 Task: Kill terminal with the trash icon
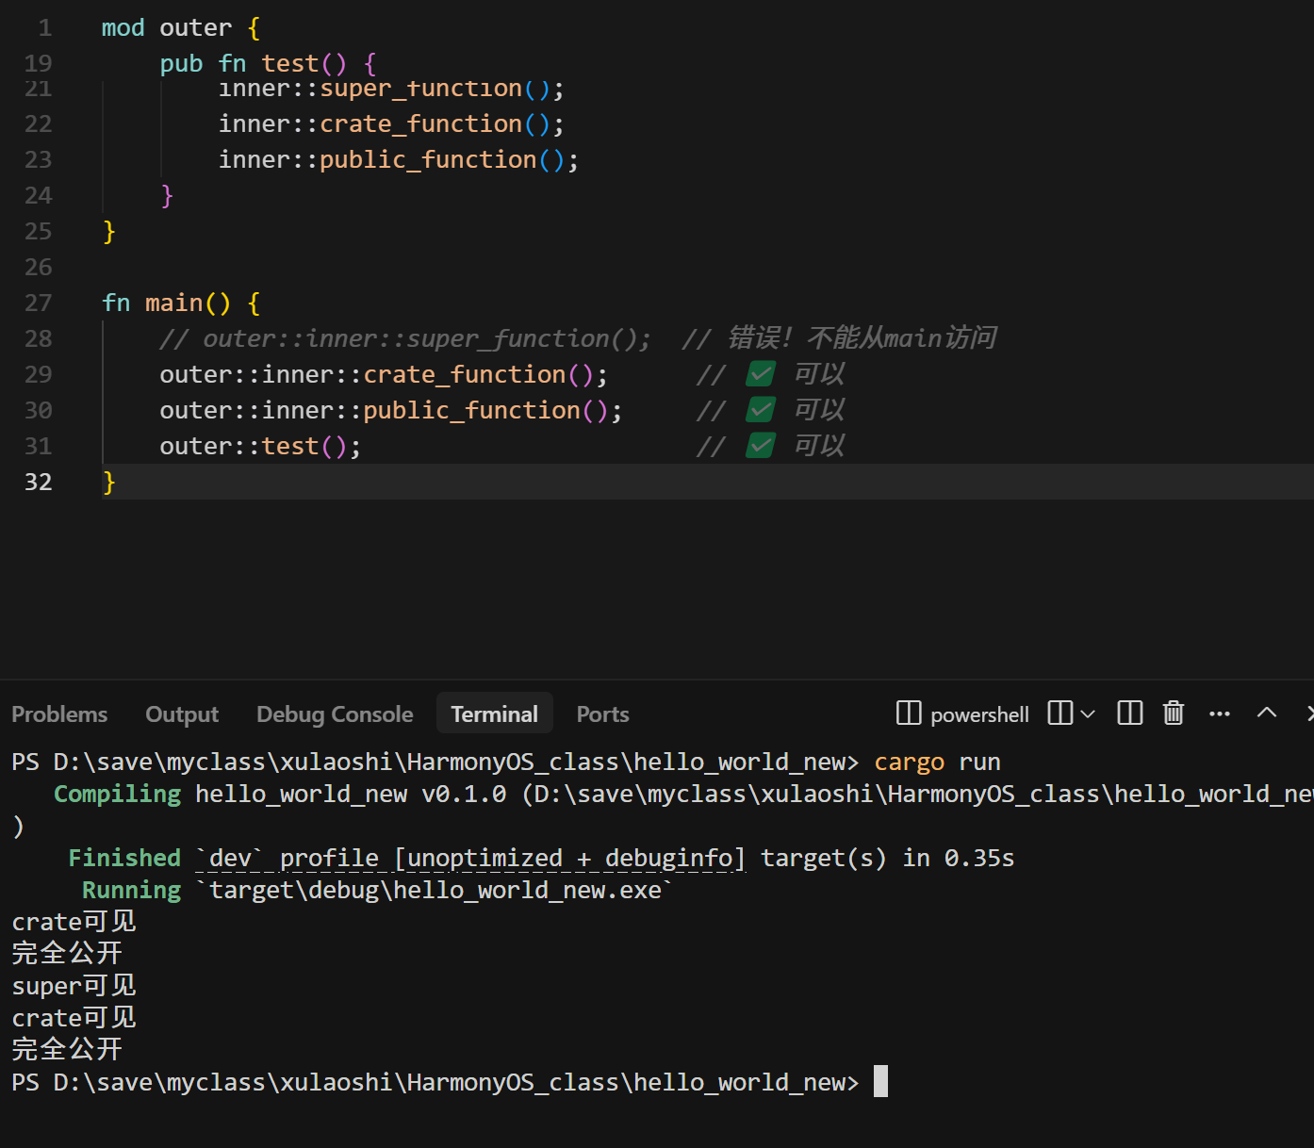coord(1174,713)
